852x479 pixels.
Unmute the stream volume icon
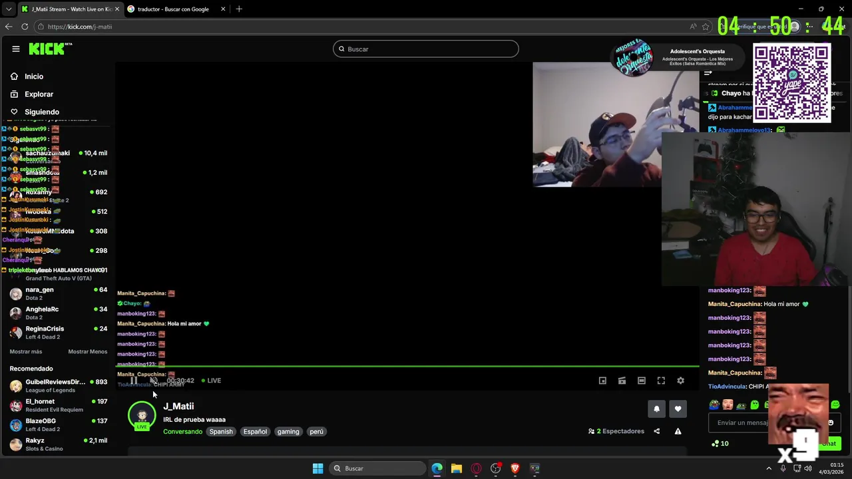[x=154, y=381]
